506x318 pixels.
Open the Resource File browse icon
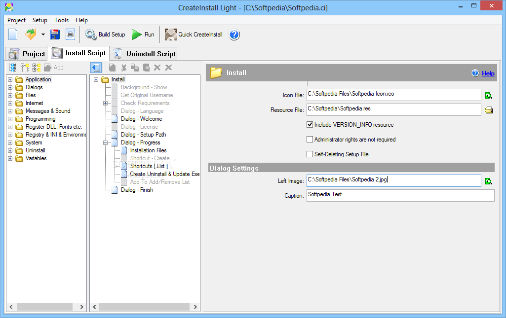point(489,110)
